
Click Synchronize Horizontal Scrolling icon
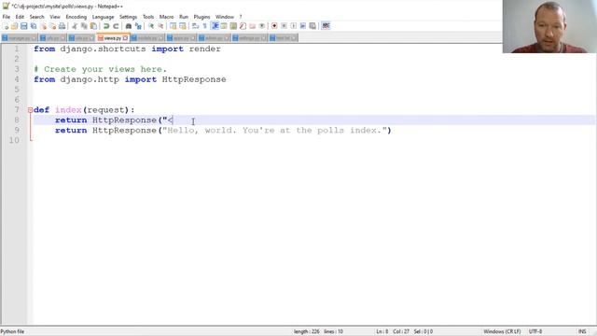pyautogui.click(x=183, y=26)
